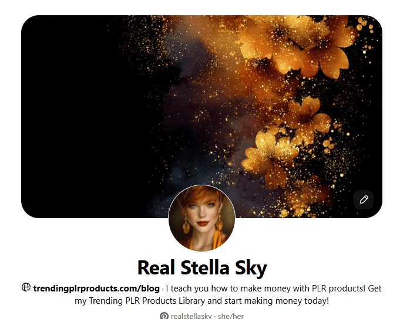Image resolution: width=400 pixels, height=319 pixels.
Task: Click the pencil edit cover icon
Action: [x=364, y=199]
